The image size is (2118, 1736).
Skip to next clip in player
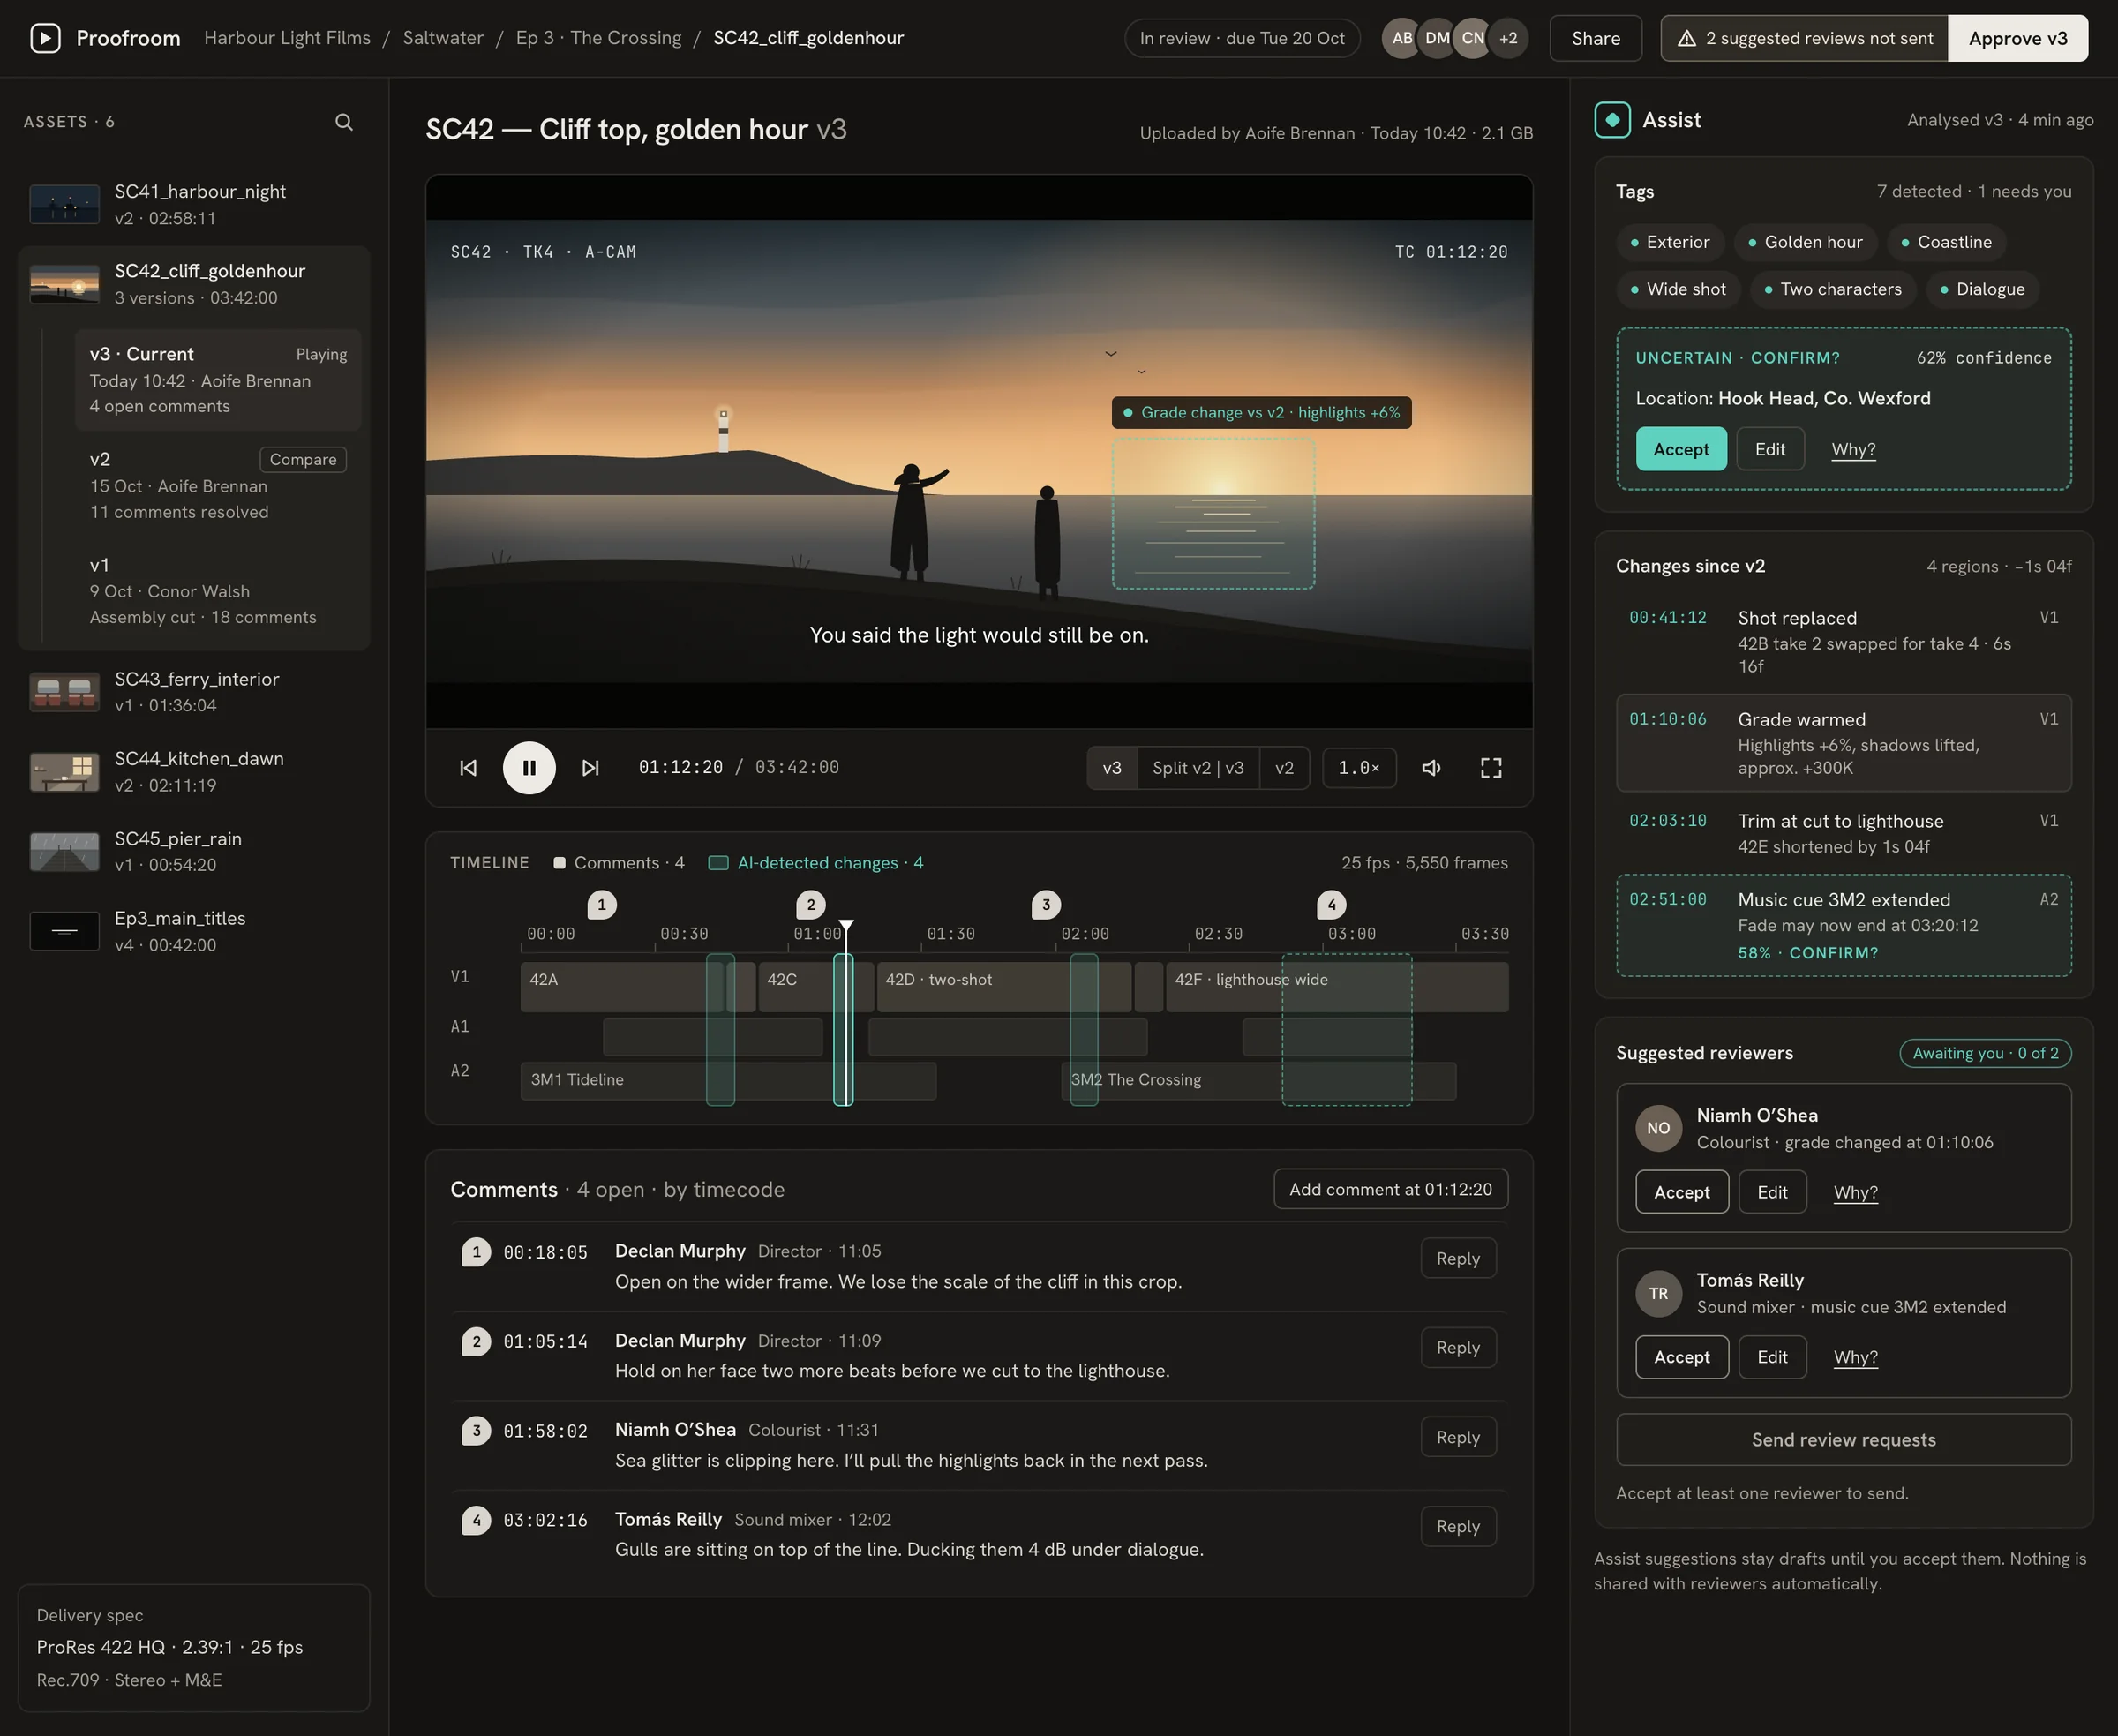point(590,768)
